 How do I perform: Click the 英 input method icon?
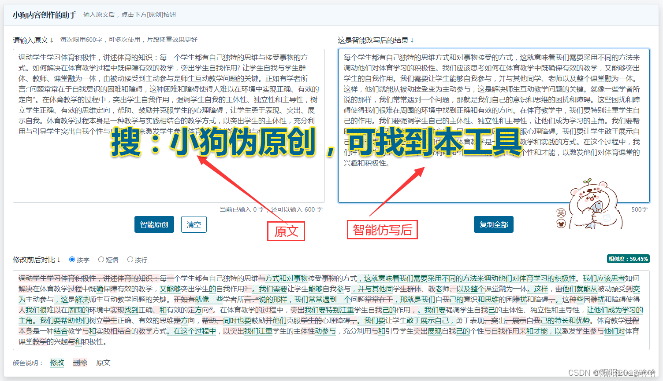(x=561, y=213)
